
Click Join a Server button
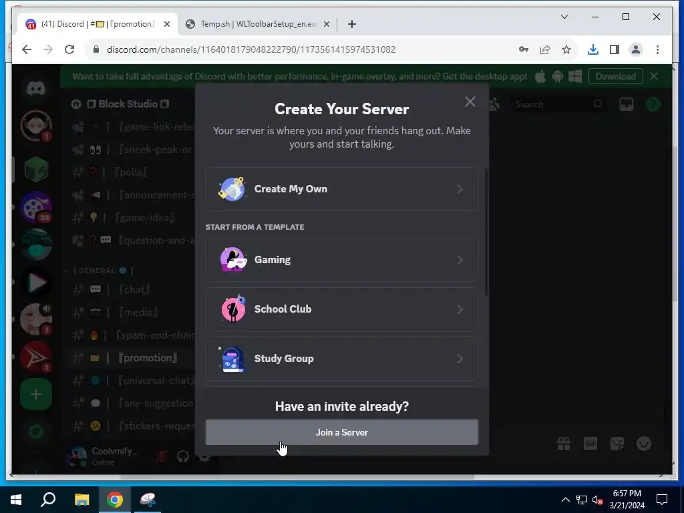pos(341,432)
